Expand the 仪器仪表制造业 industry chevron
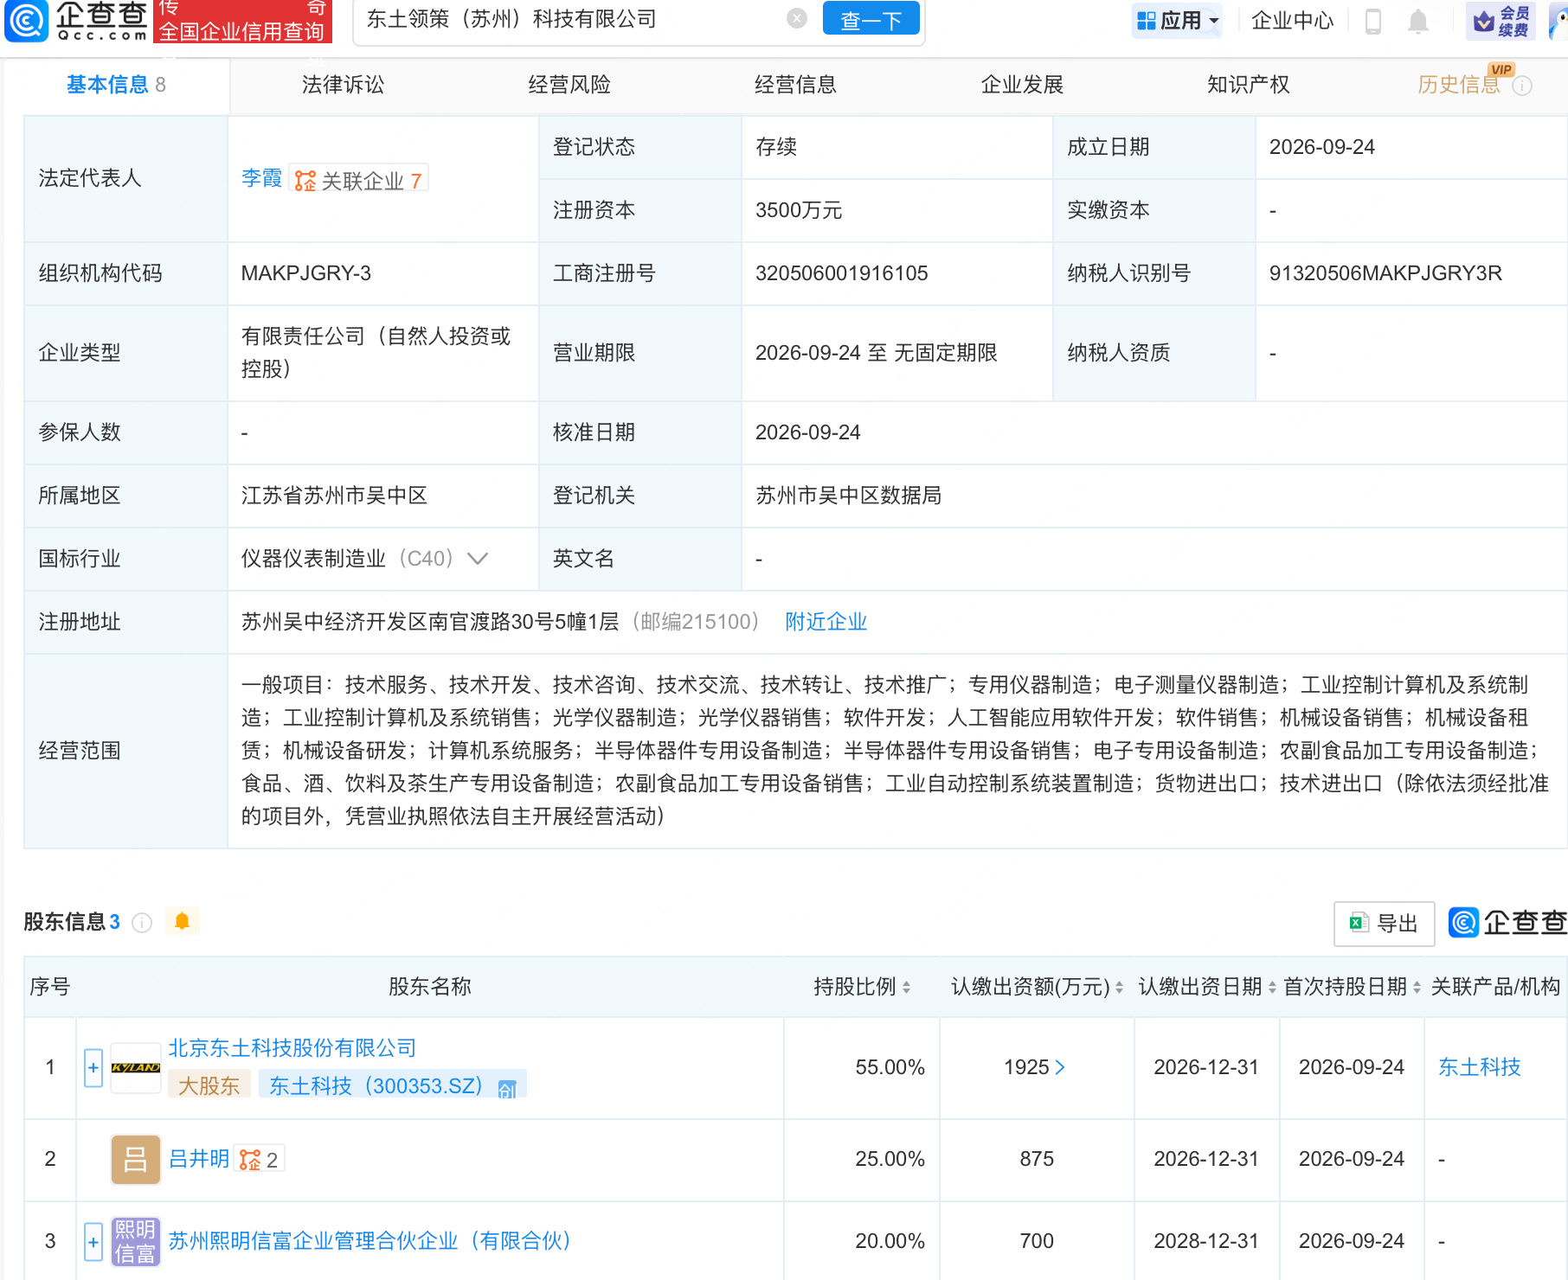This screenshot has width=1568, height=1280. 478,559
